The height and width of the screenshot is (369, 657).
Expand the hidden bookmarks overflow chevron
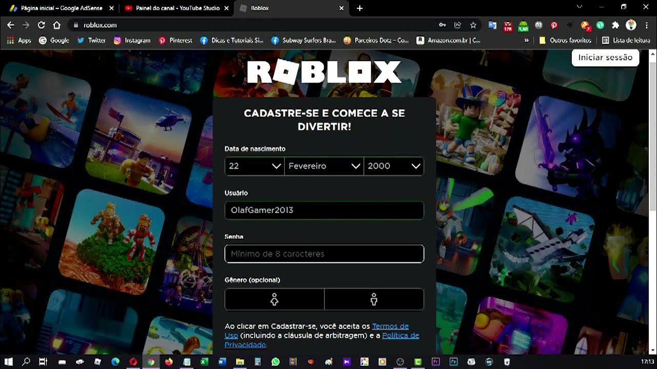pos(526,40)
